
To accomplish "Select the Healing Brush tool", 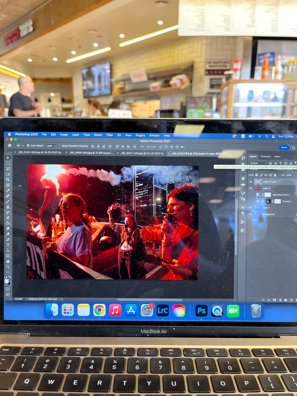I will [x=8, y=196].
